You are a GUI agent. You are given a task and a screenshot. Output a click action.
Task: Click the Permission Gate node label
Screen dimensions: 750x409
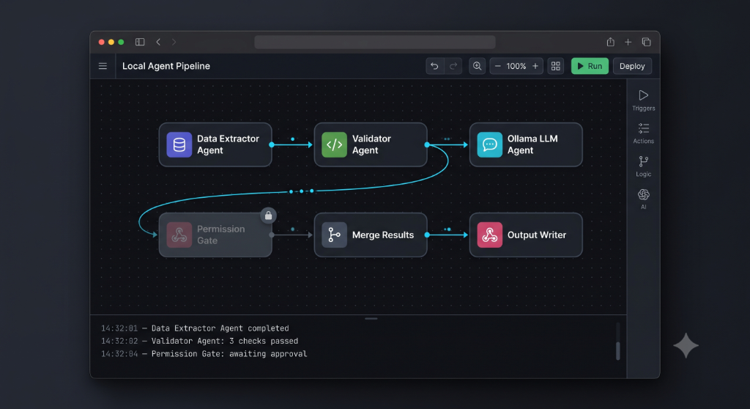(x=220, y=235)
